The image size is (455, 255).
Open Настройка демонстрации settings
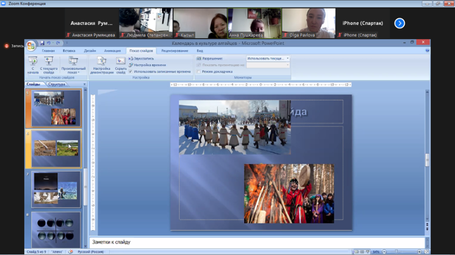pyautogui.click(x=102, y=65)
